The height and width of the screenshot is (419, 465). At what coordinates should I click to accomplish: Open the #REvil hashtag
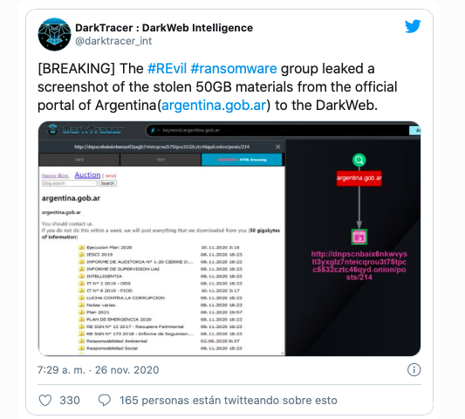click(167, 69)
